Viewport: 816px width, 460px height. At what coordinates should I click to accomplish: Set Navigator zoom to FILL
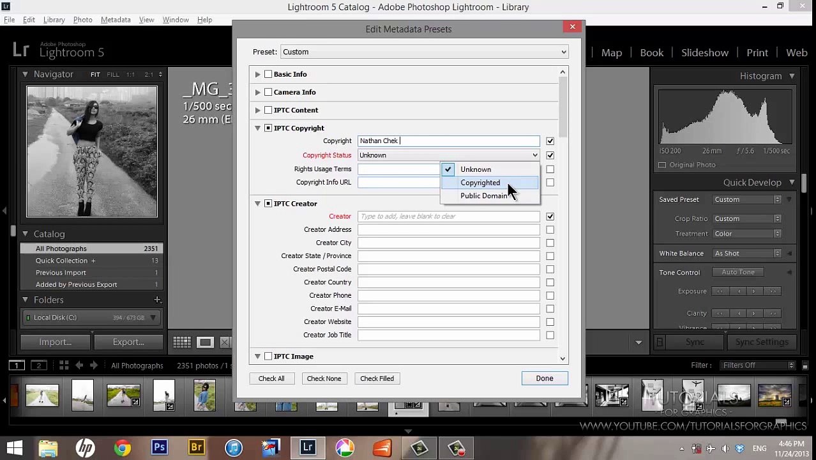[113, 75]
